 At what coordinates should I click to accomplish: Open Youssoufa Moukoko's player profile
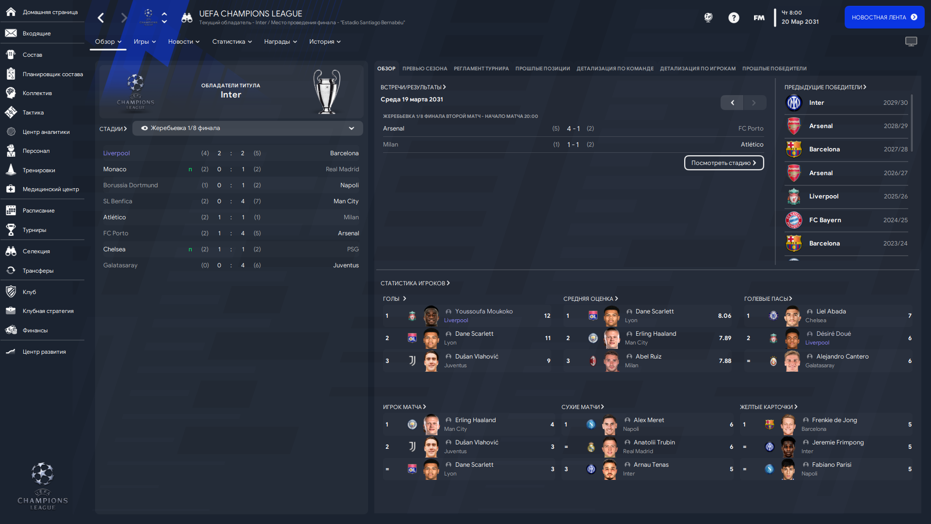tap(483, 311)
